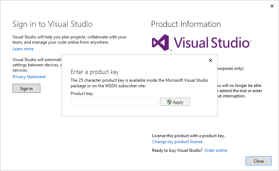Open the Learn more link
The image size is (279, 171).
click(x=23, y=49)
